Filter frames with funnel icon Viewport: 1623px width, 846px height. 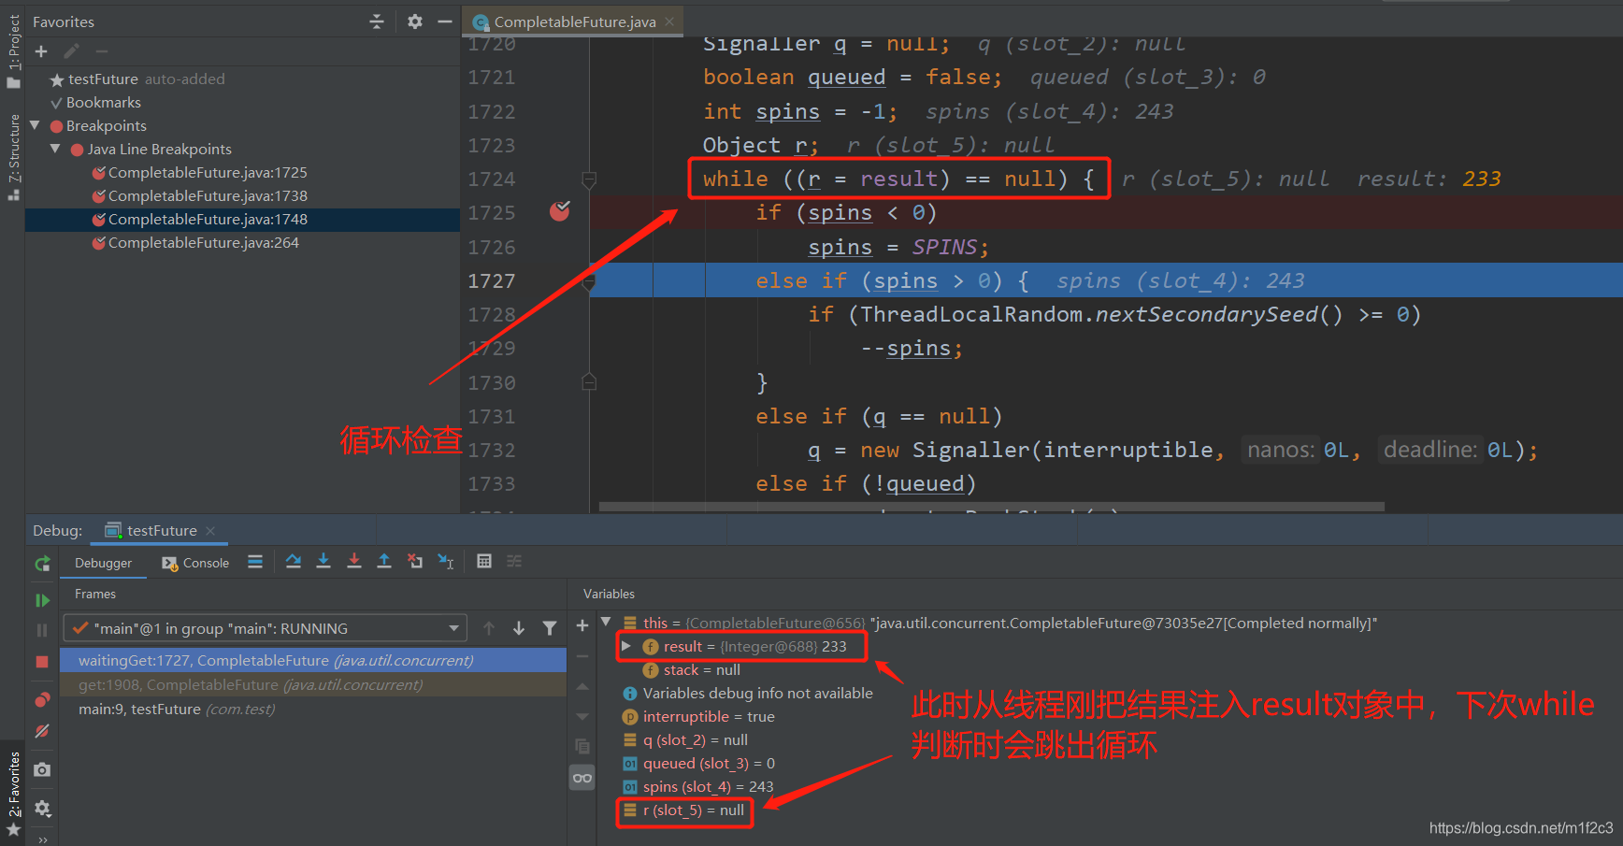(550, 628)
